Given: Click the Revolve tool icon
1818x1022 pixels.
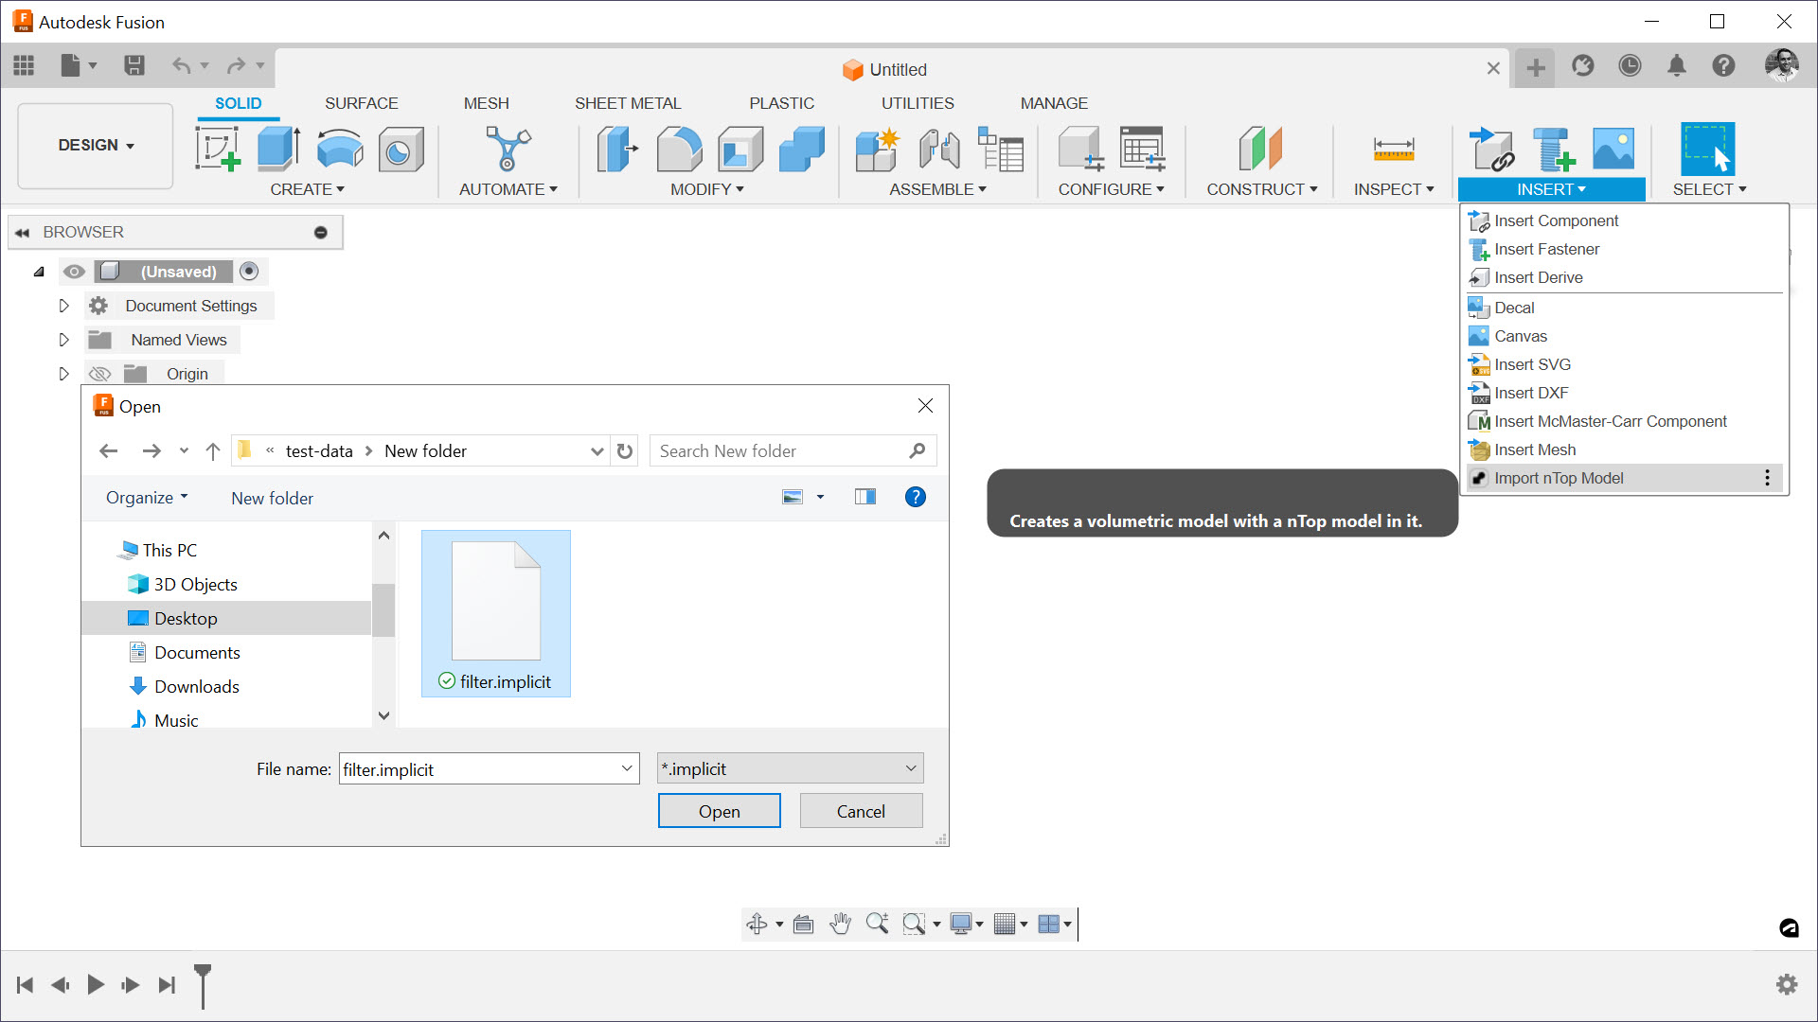Looking at the screenshot, I should coord(339,150).
